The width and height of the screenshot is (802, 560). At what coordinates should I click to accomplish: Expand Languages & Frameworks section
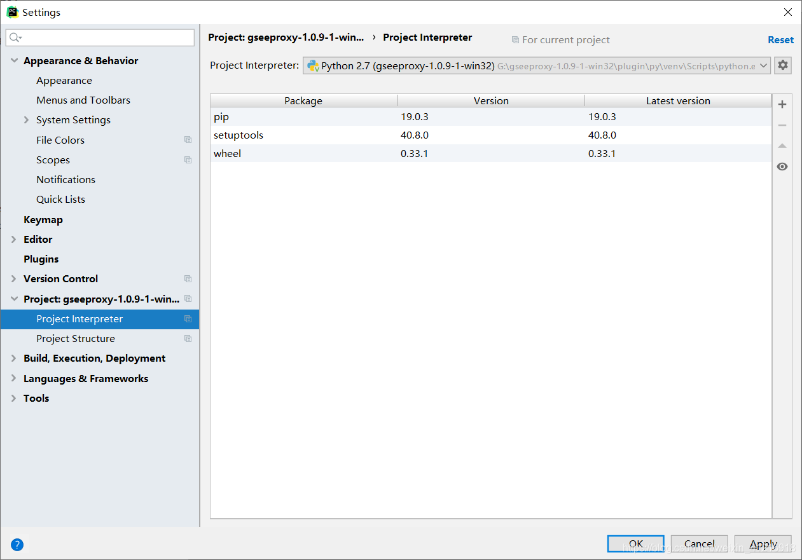coord(14,379)
